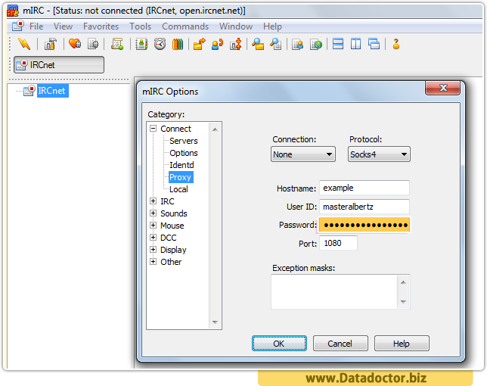The image size is (487, 386).
Task: Click the Send File folder-arrow icon
Action: pos(200,44)
